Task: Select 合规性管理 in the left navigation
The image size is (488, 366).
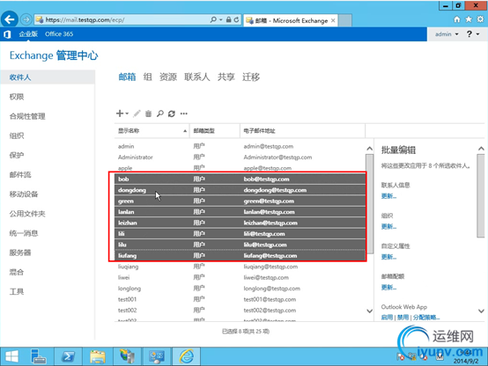Action: pos(27,116)
